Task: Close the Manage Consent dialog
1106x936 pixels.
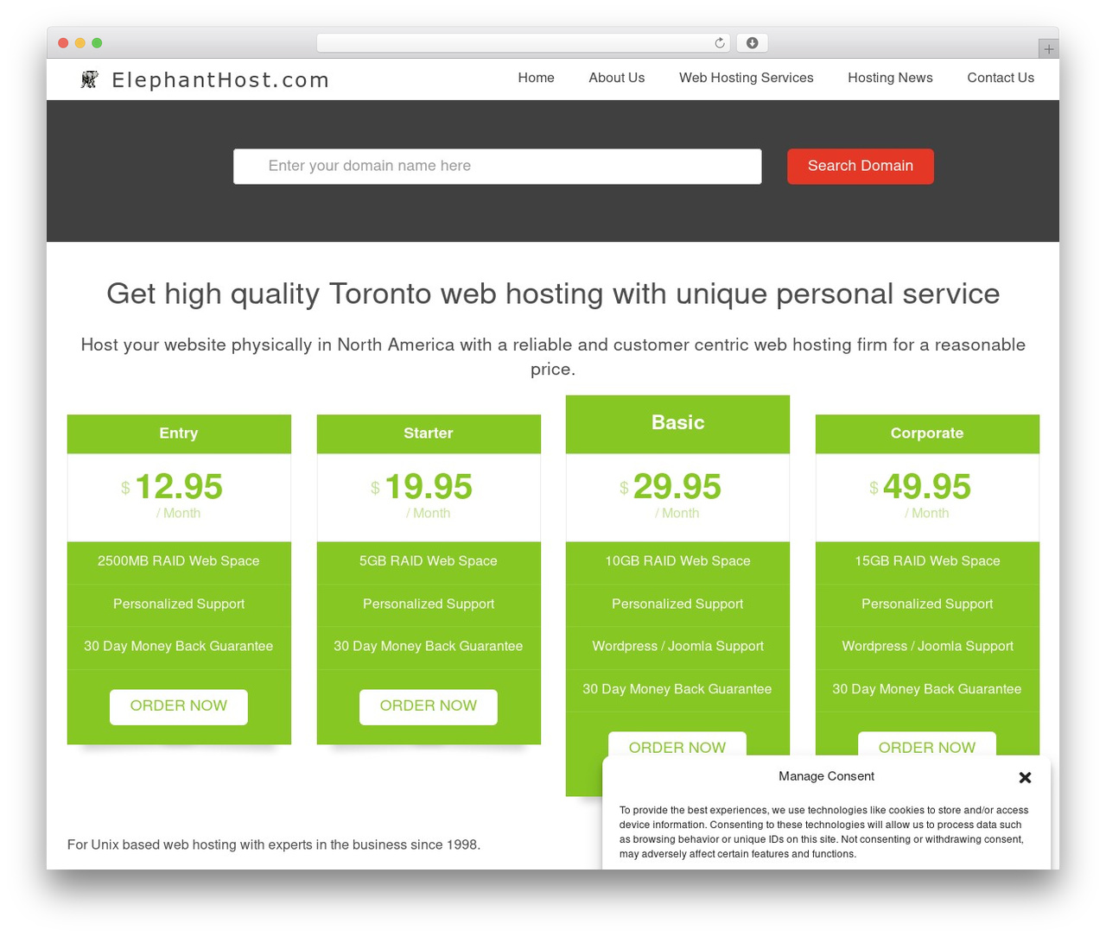Action: click(x=1025, y=777)
